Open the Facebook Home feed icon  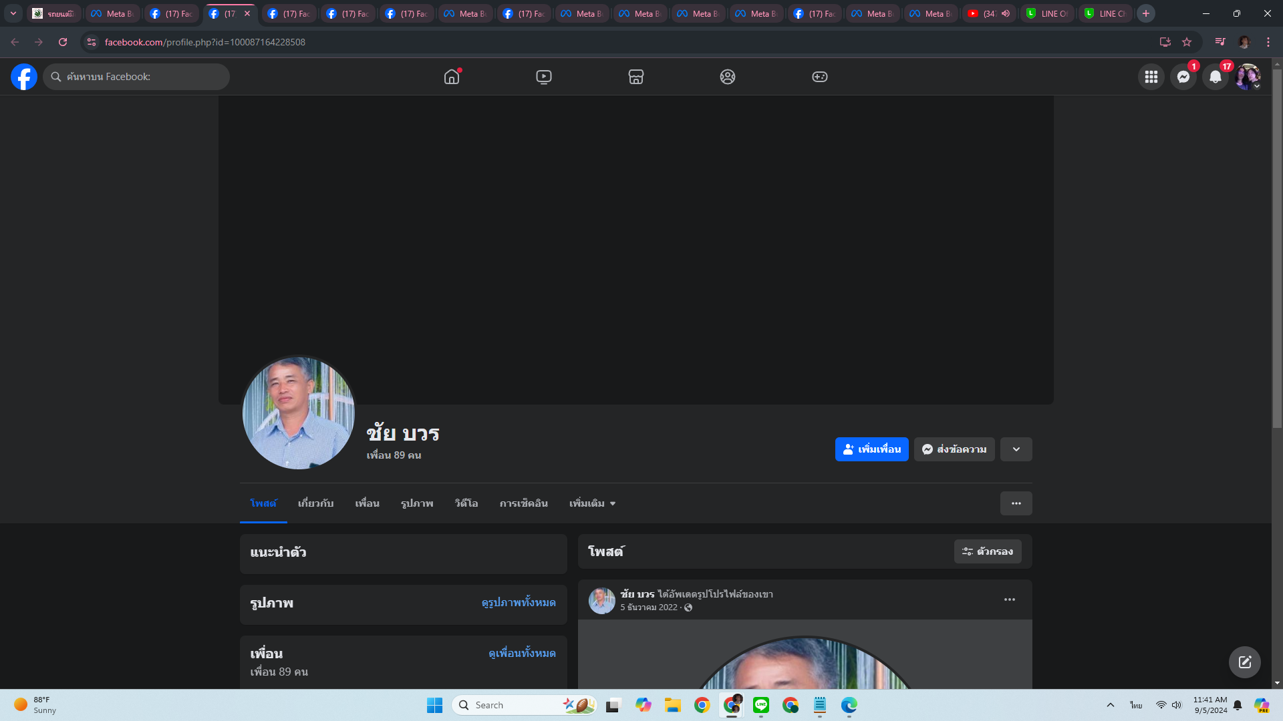tap(452, 77)
